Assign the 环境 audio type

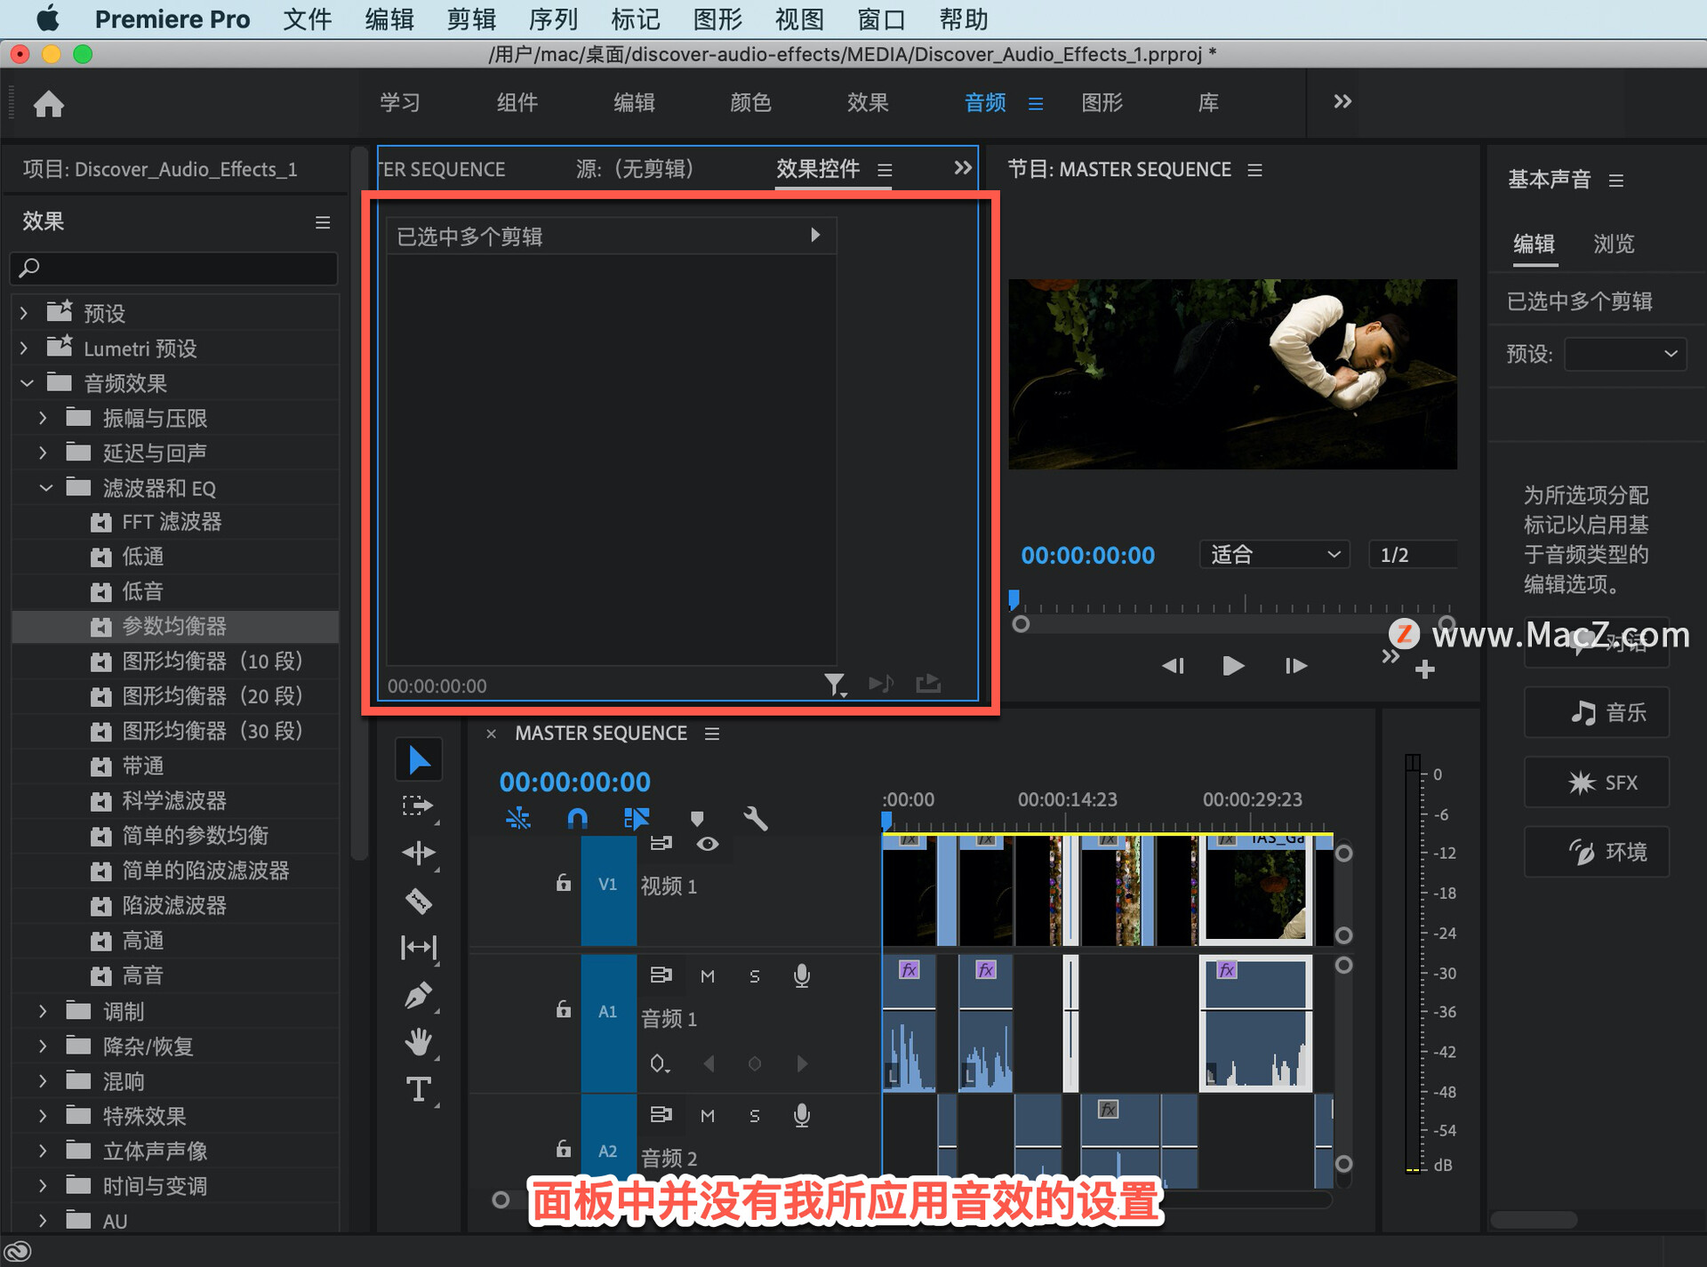click(1597, 852)
